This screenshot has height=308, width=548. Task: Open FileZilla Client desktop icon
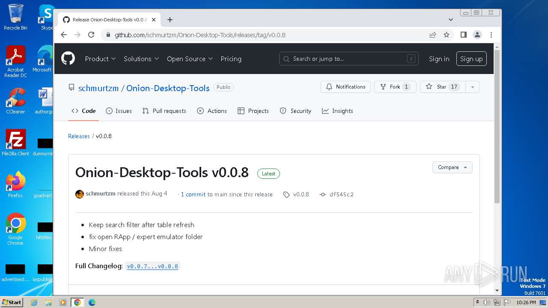(15, 143)
